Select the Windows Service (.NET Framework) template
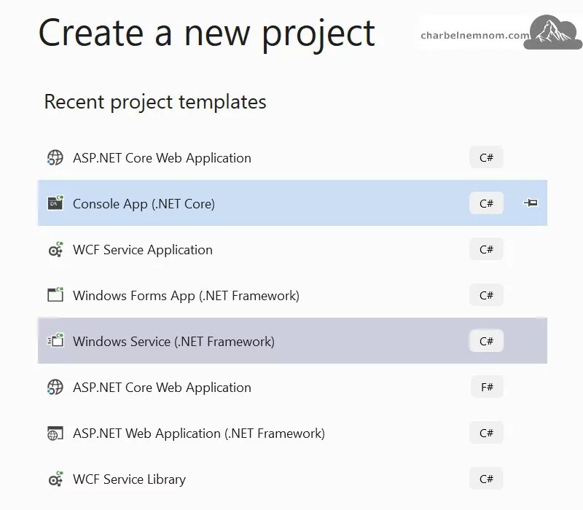 pos(219,341)
